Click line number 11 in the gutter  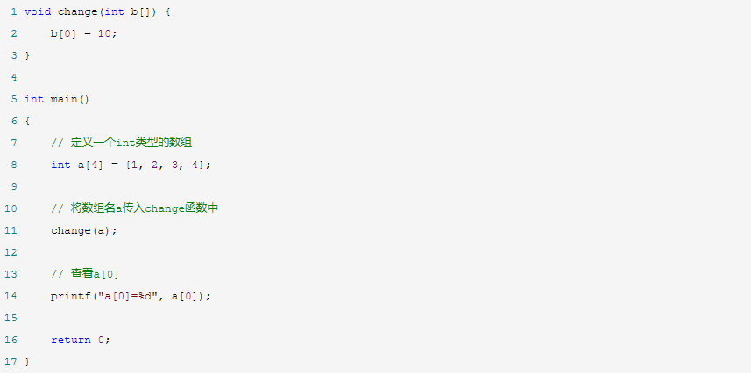tap(11, 230)
